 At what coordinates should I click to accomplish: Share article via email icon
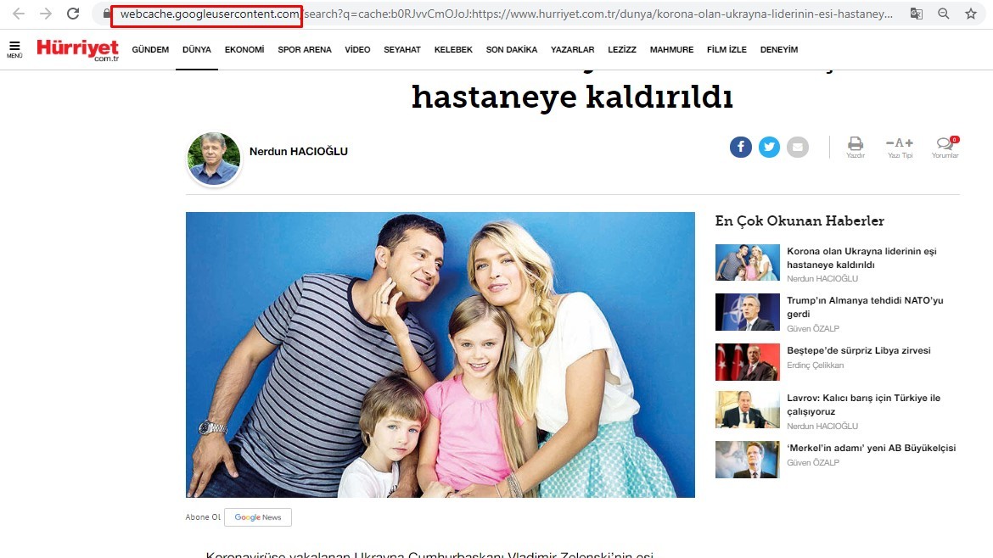(797, 147)
